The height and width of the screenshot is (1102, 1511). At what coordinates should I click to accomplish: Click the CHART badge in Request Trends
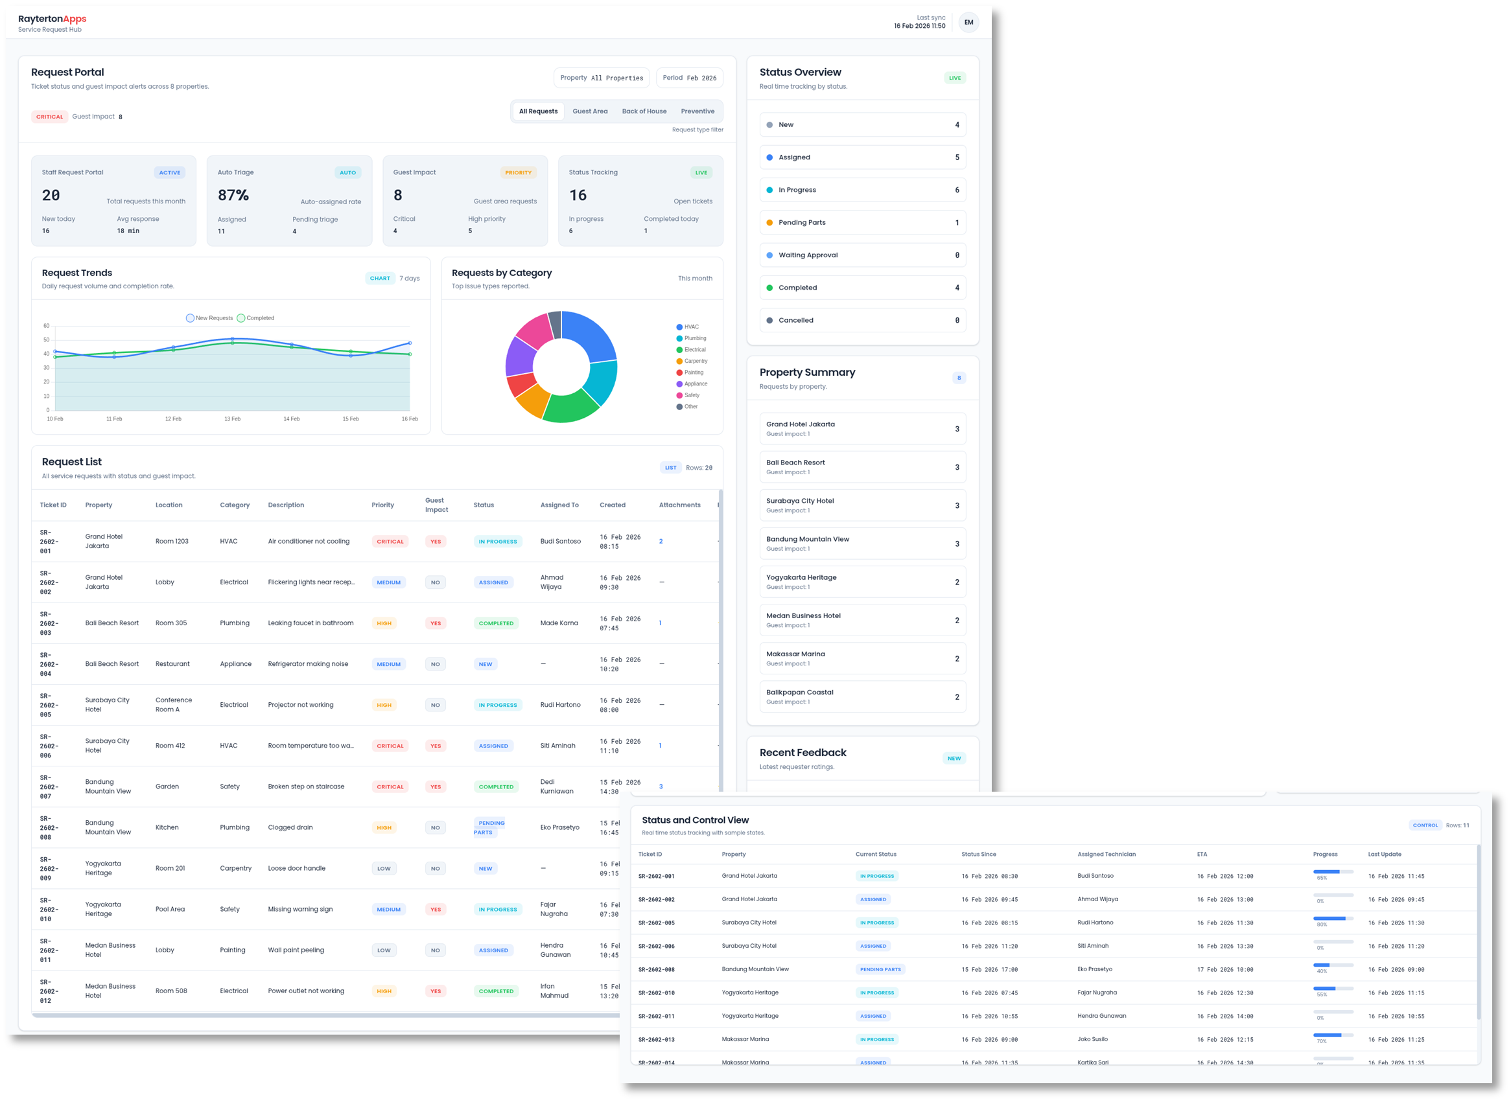pos(380,277)
